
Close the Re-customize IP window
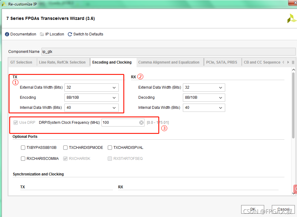293,3
